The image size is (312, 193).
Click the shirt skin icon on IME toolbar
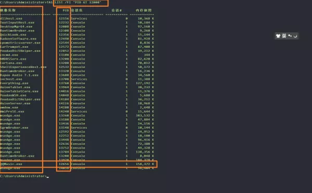278,36
